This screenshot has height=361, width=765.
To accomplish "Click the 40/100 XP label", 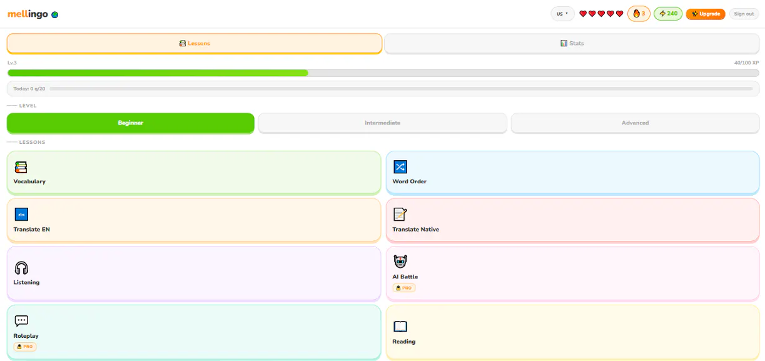I will tap(747, 63).
